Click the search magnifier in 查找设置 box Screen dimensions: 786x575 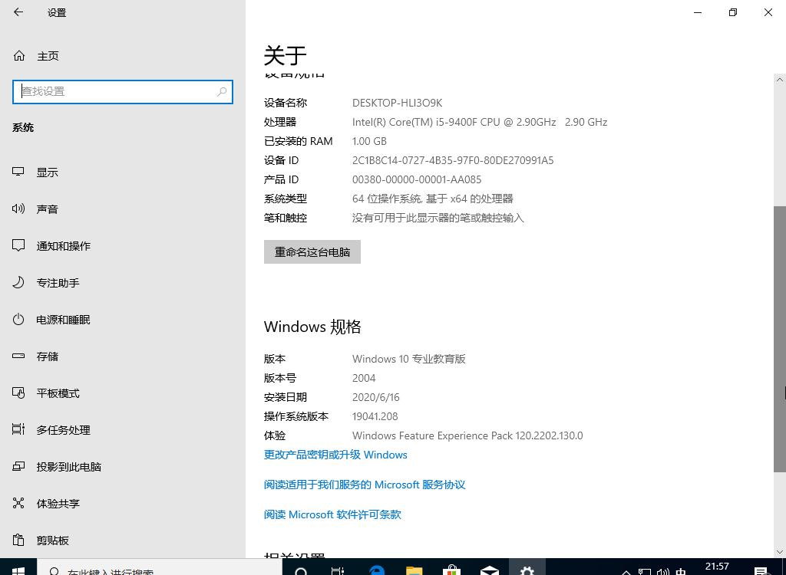point(222,92)
